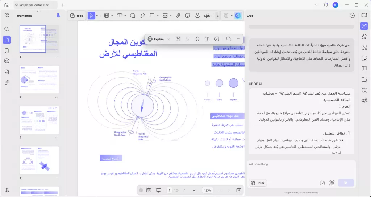The height and width of the screenshot is (197, 371).
Task: Toggle the pin on Thumbnails panel
Action: pos(58,16)
